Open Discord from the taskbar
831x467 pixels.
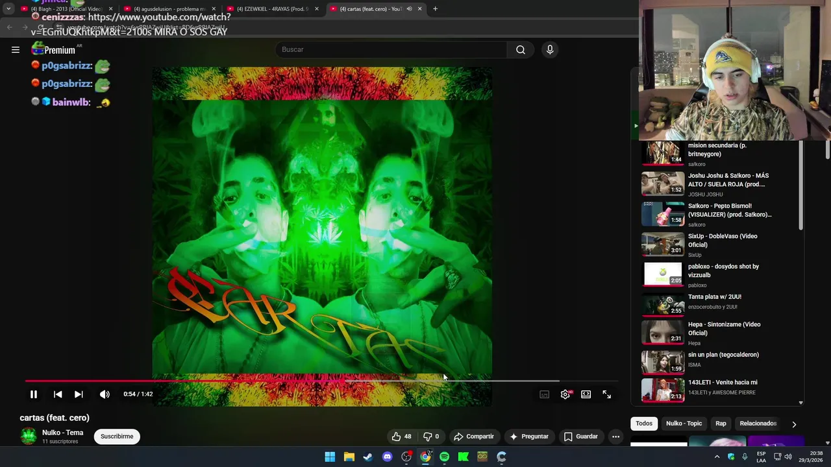point(388,457)
